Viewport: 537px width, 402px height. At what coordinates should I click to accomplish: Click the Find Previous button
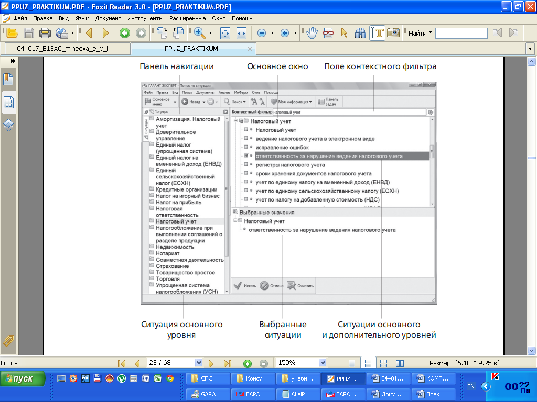point(497,33)
